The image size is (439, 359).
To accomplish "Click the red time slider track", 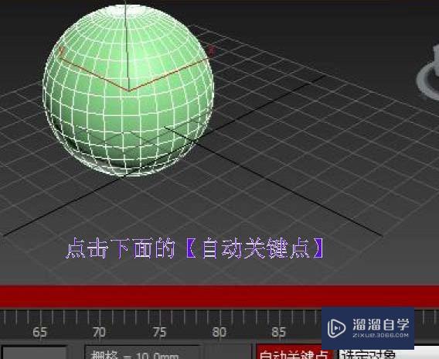I will pos(219,296).
